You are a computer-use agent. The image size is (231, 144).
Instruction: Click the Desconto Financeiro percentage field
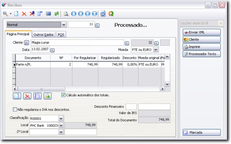click(131, 107)
